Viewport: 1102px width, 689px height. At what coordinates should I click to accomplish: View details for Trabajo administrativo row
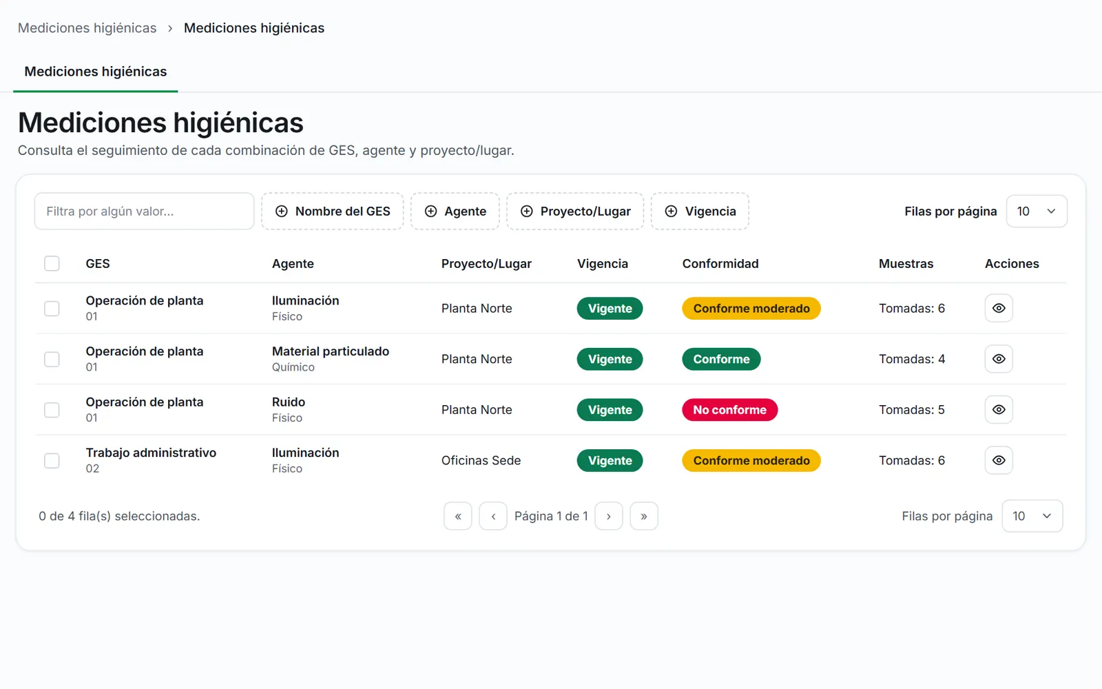(999, 460)
